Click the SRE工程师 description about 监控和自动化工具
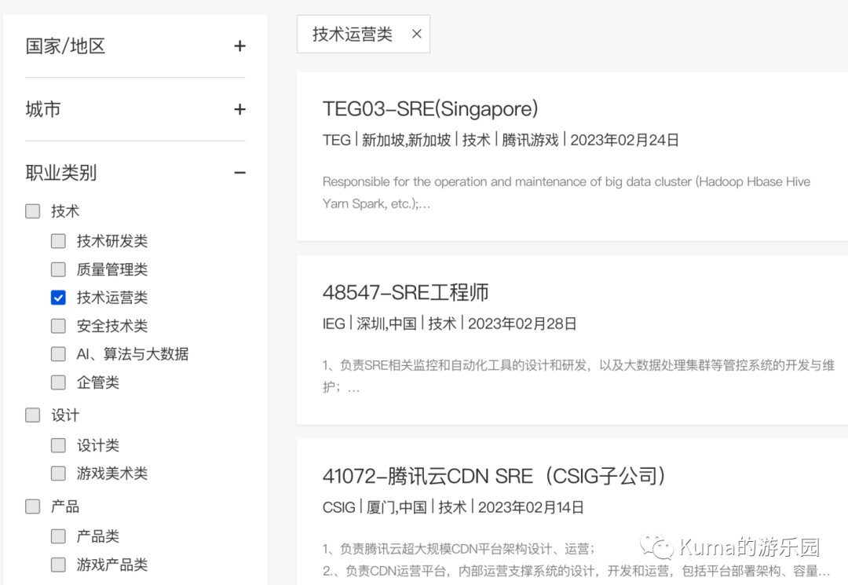The image size is (848, 585). click(579, 376)
